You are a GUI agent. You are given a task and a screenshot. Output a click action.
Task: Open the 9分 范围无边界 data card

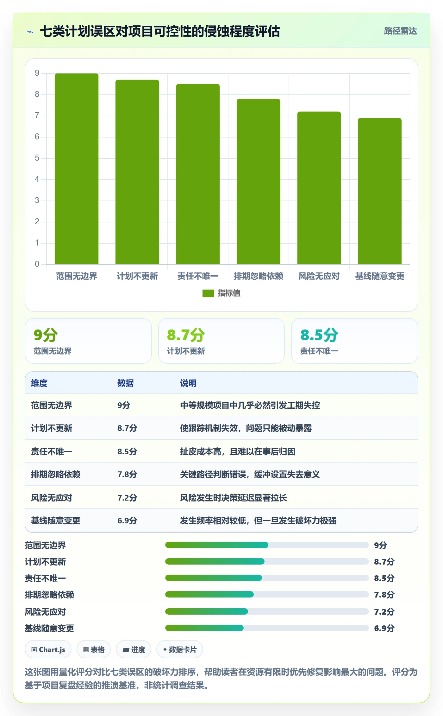click(88, 341)
